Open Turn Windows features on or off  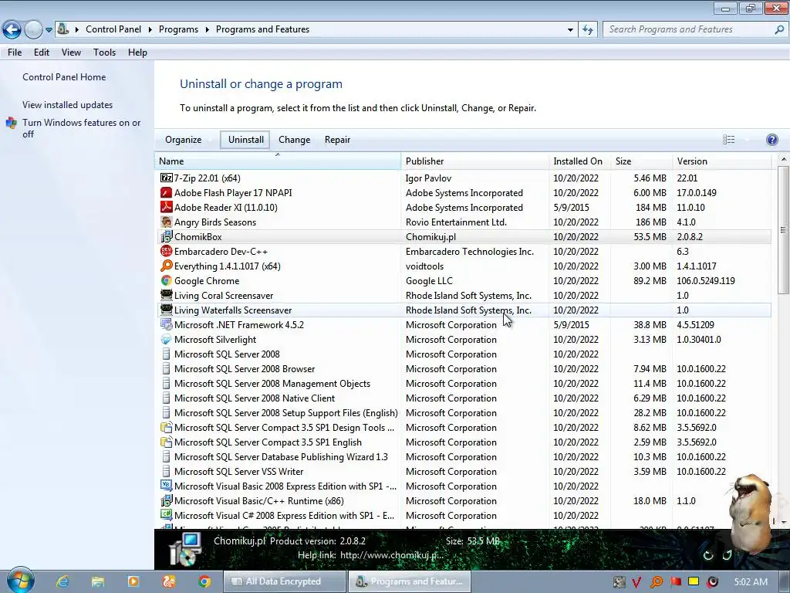81,128
